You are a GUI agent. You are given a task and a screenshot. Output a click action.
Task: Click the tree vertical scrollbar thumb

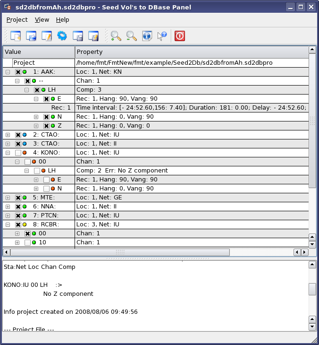[312, 121]
